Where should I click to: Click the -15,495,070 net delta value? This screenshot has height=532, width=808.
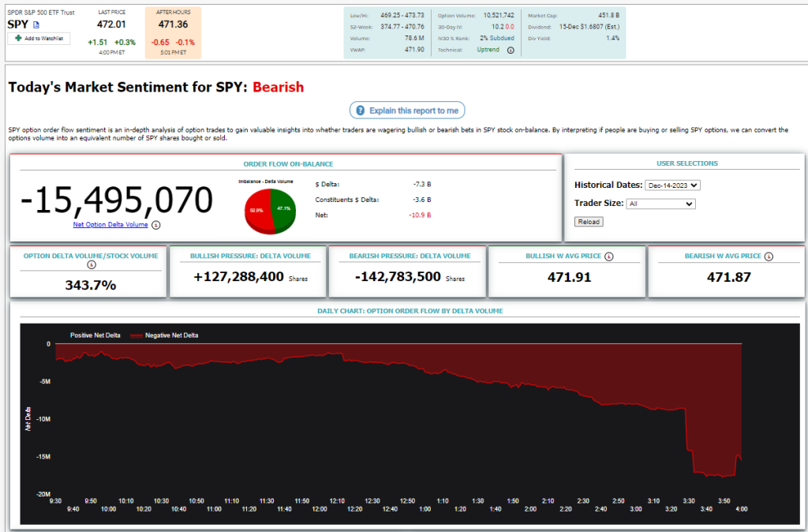[117, 200]
